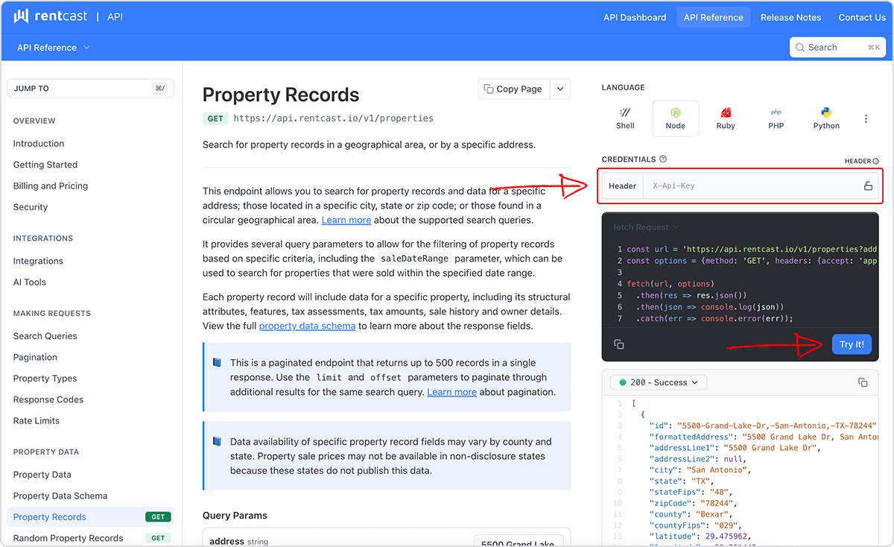
Task: Click the search magnifier icon
Action: (x=800, y=47)
